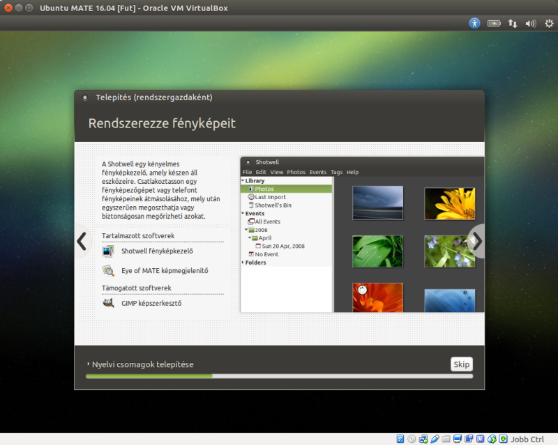This screenshot has height=445, width=558.
Task: Go to the previous slideshow slide
Action: pyautogui.click(x=82, y=242)
